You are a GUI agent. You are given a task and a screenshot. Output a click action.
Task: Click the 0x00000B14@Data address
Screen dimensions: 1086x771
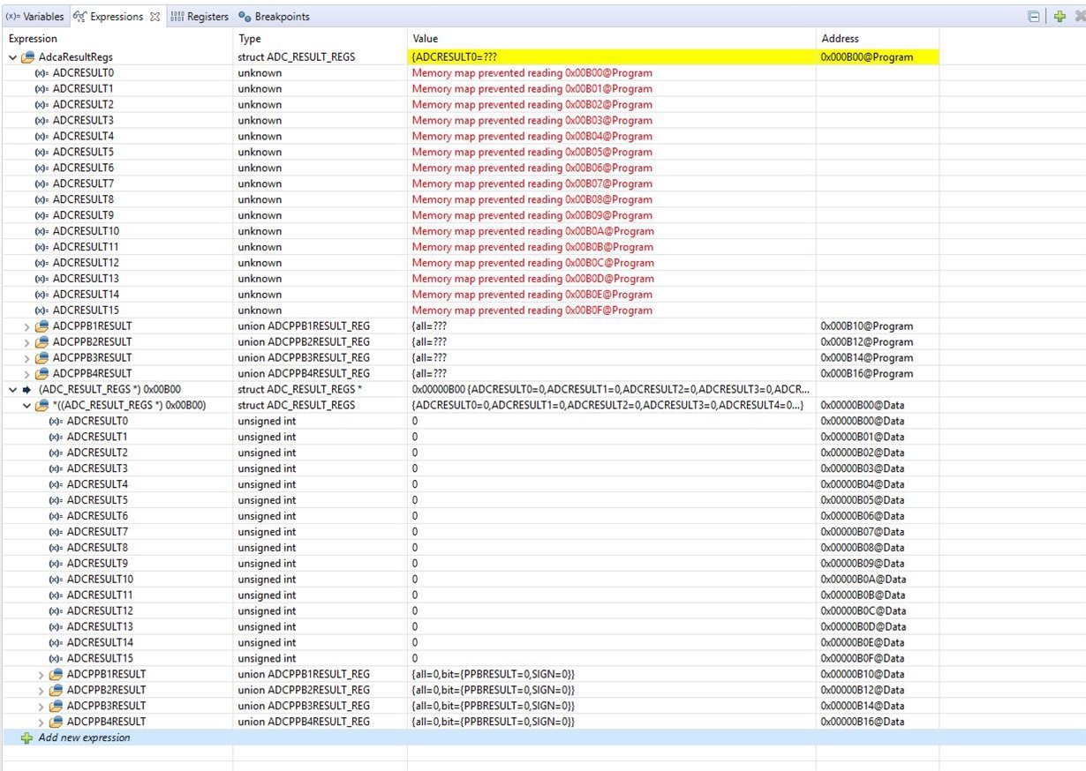click(x=863, y=706)
